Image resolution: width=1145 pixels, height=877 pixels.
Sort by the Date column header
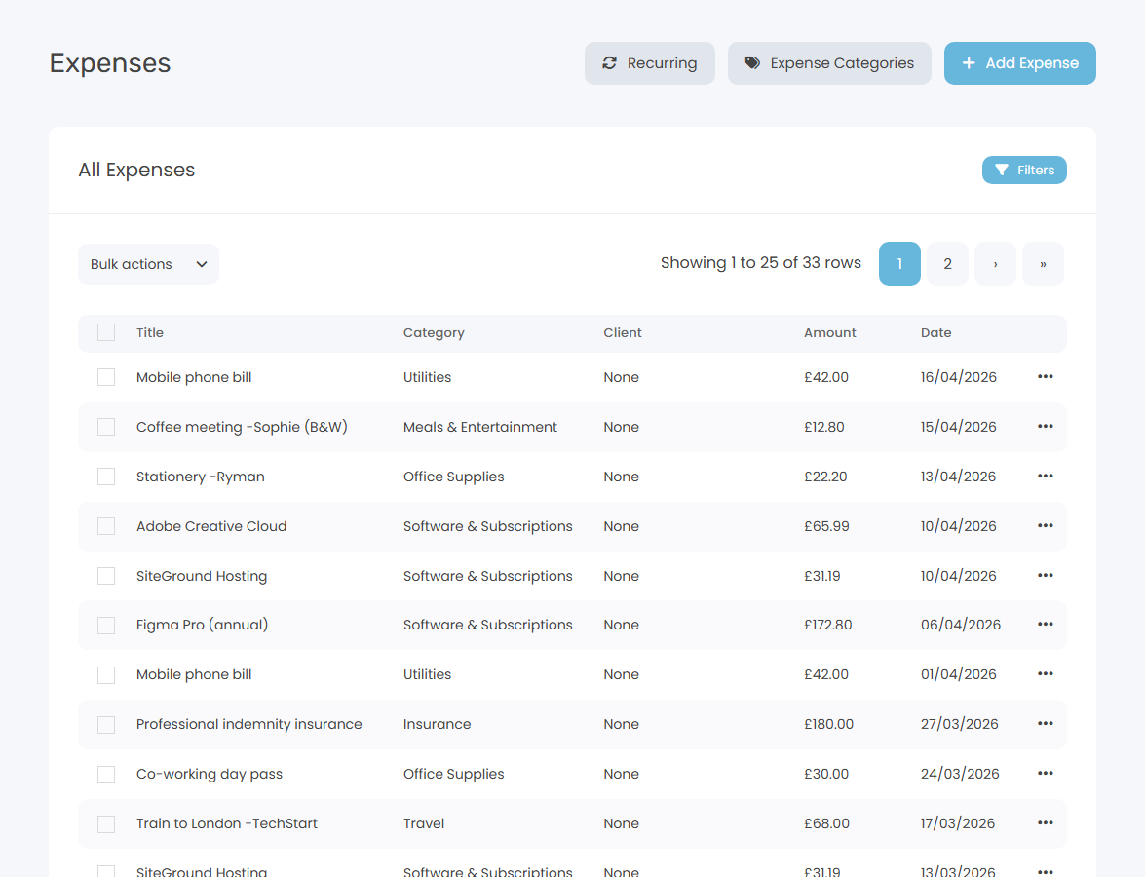point(935,332)
